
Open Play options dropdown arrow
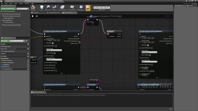92,8
